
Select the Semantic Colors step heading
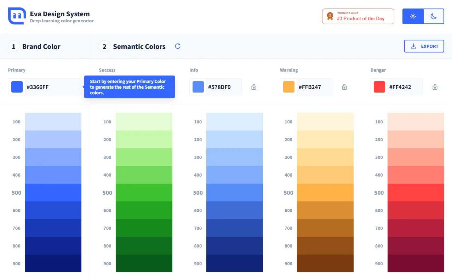coord(139,46)
